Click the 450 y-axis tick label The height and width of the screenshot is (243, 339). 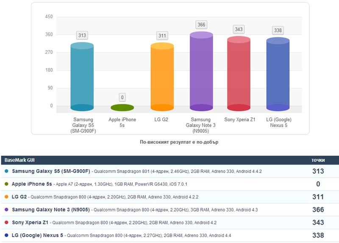click(49, 17)
